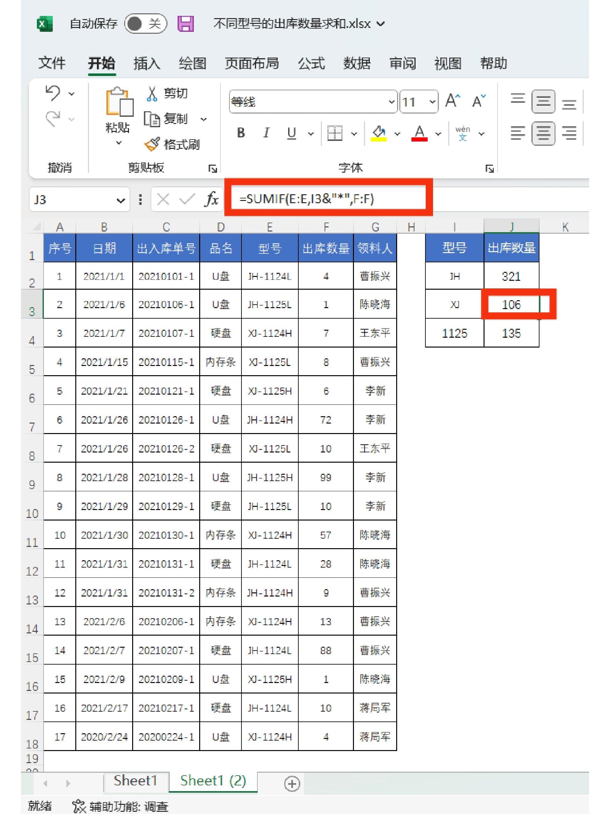Open the file name dropdown arrow

pyautogui.click(x=381, y=24)
